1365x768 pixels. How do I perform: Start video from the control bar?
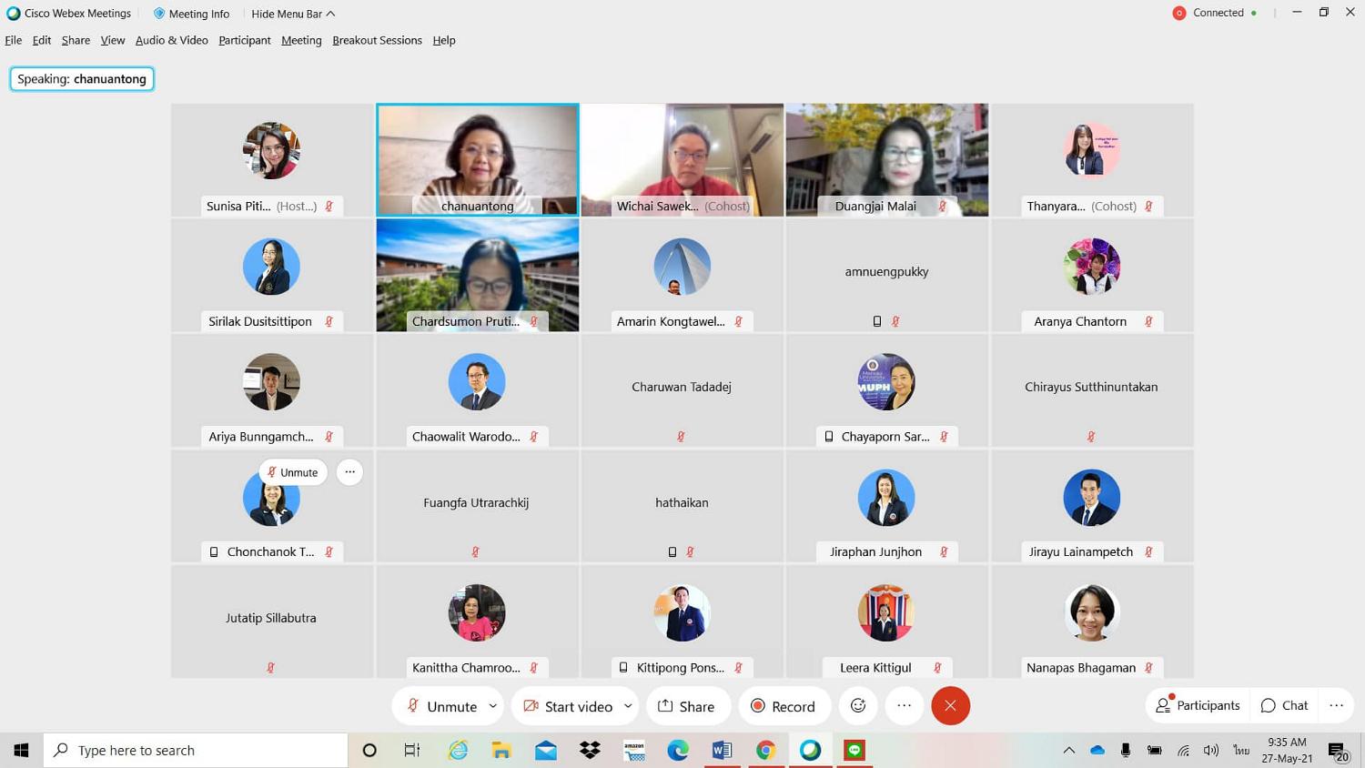568,706
